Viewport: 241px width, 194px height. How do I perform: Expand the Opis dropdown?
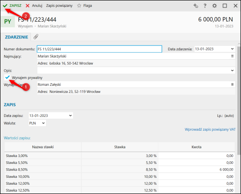coord(232,70)
